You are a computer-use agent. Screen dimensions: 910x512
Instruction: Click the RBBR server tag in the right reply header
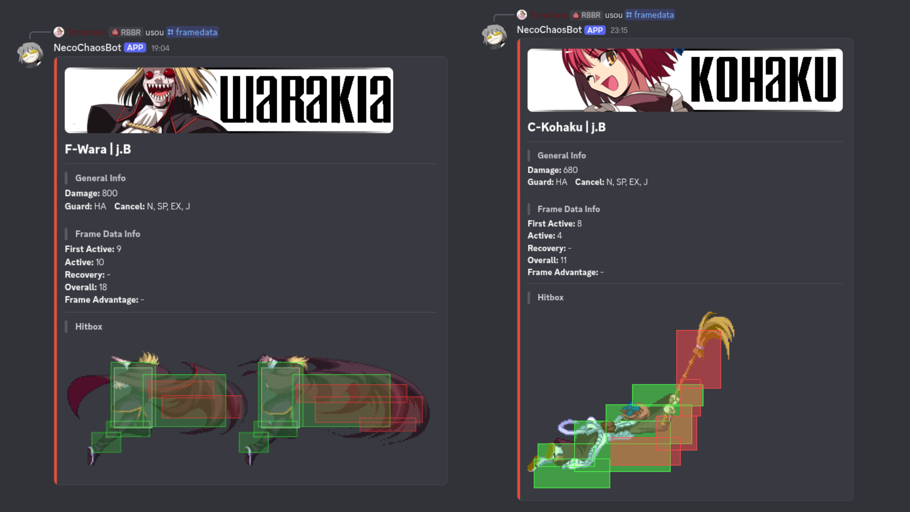pos(587,15)
